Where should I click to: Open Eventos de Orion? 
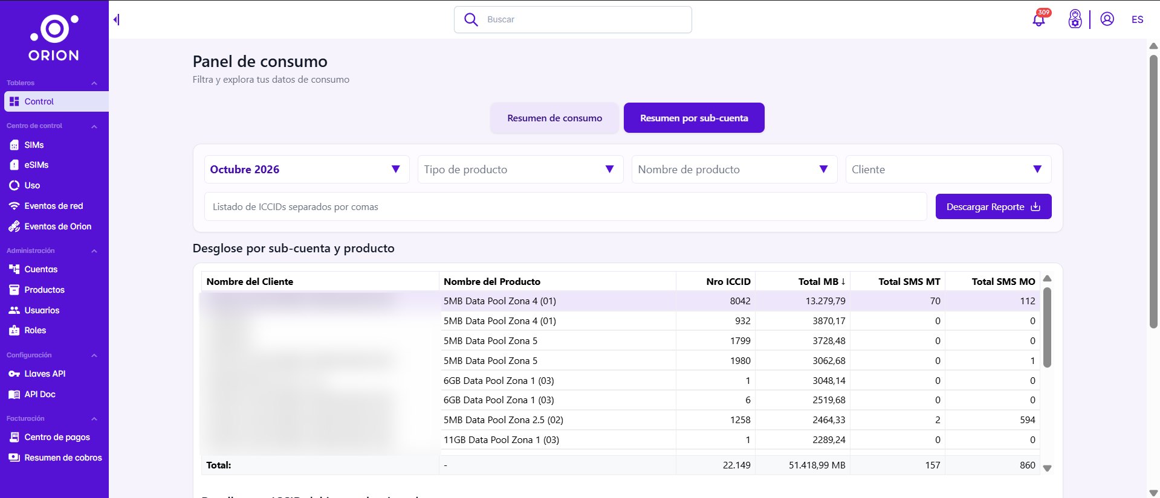point(58,226)
